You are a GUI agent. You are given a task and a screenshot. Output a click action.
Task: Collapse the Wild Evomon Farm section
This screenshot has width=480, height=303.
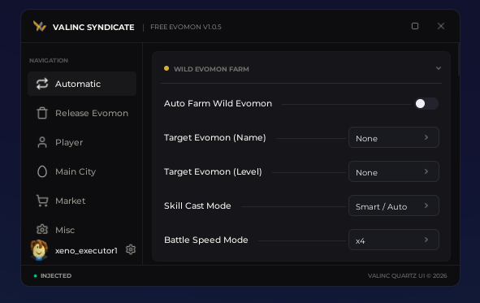439,68
